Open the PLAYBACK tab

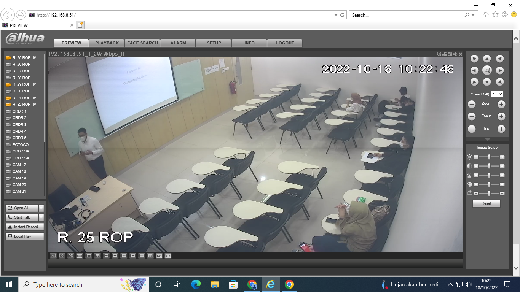(107, 43)
